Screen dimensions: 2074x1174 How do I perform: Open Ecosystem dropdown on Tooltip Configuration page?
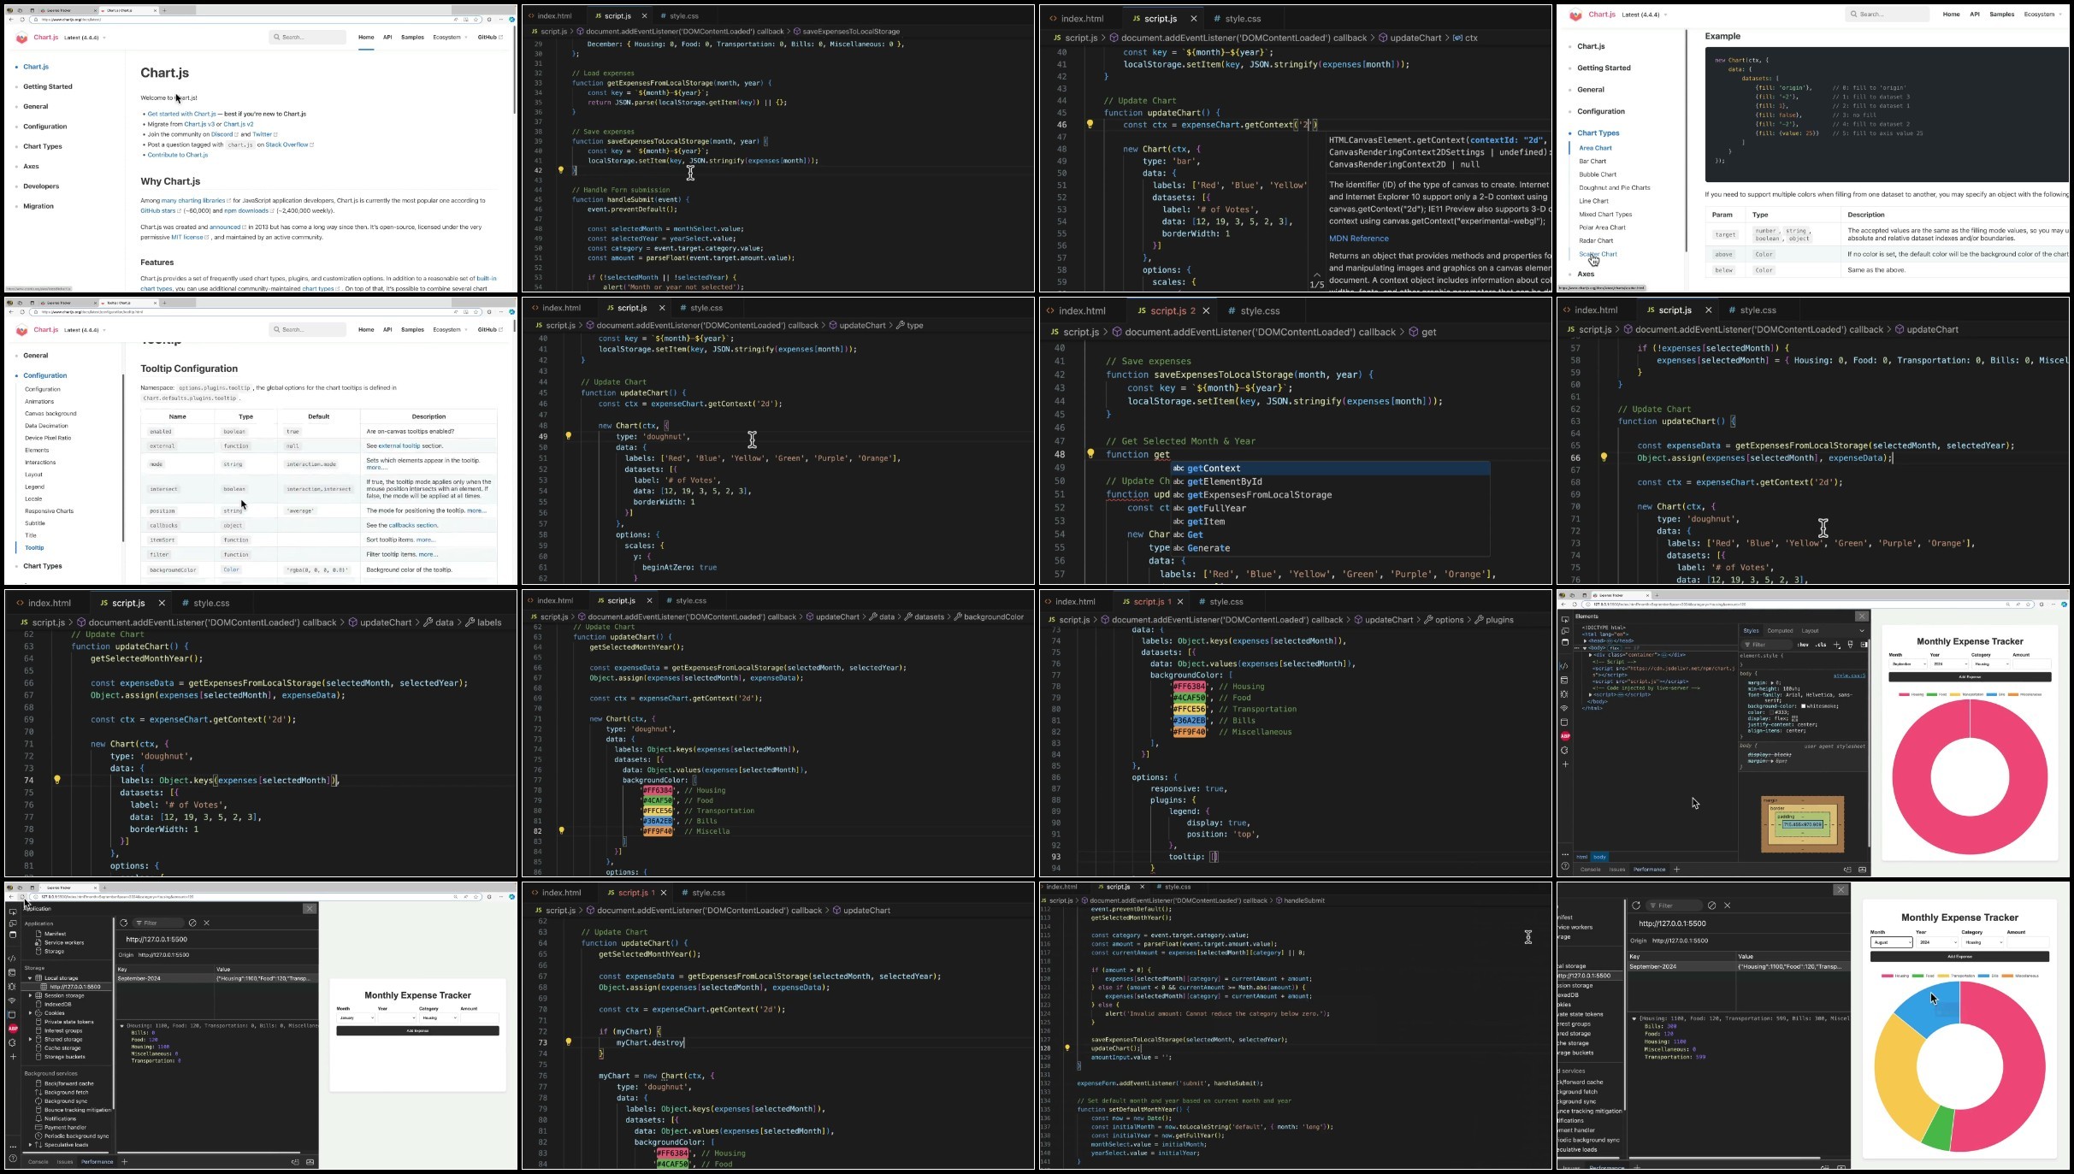(450, 329)
